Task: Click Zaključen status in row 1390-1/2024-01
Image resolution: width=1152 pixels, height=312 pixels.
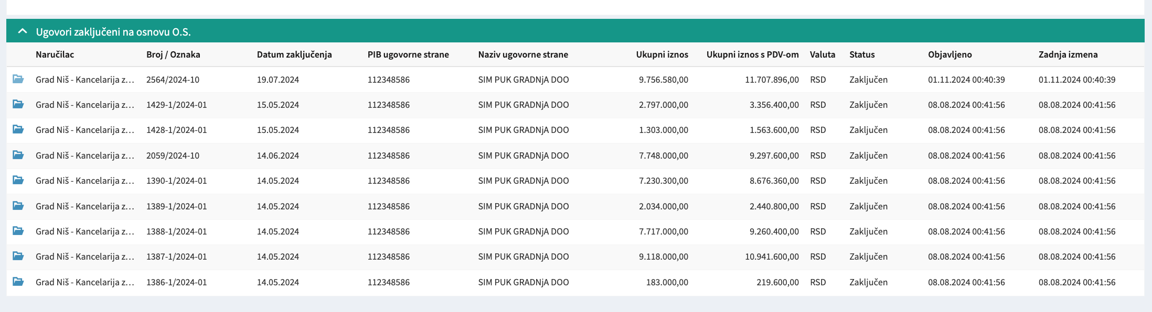Action: tap(869, 181)
